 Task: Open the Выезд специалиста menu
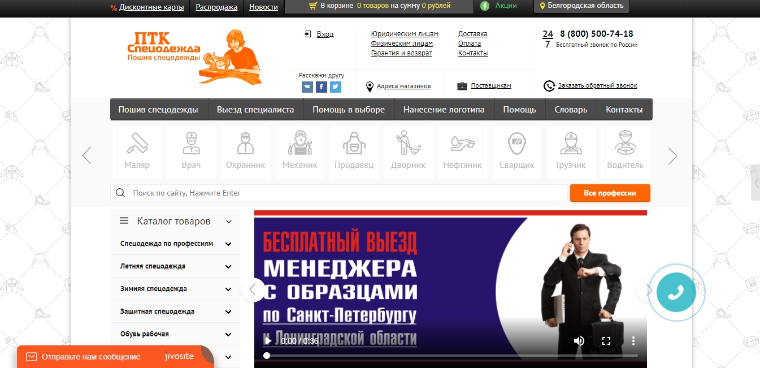(x=255, y=110)
